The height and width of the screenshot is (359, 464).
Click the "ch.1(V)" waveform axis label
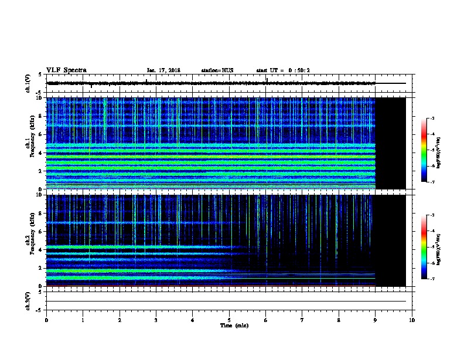click(28, 83)
